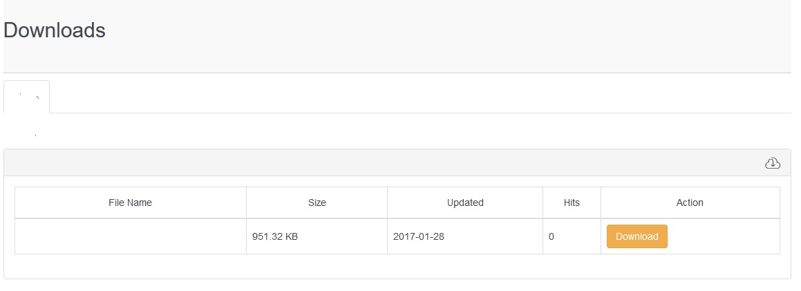
Task: Click the cloud download icon
Action: coord(773,163)
